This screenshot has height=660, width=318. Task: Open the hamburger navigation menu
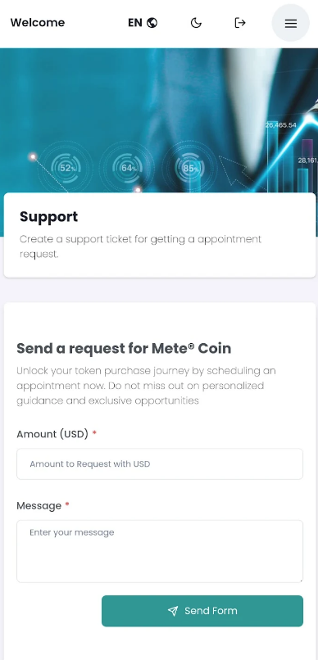291,23
